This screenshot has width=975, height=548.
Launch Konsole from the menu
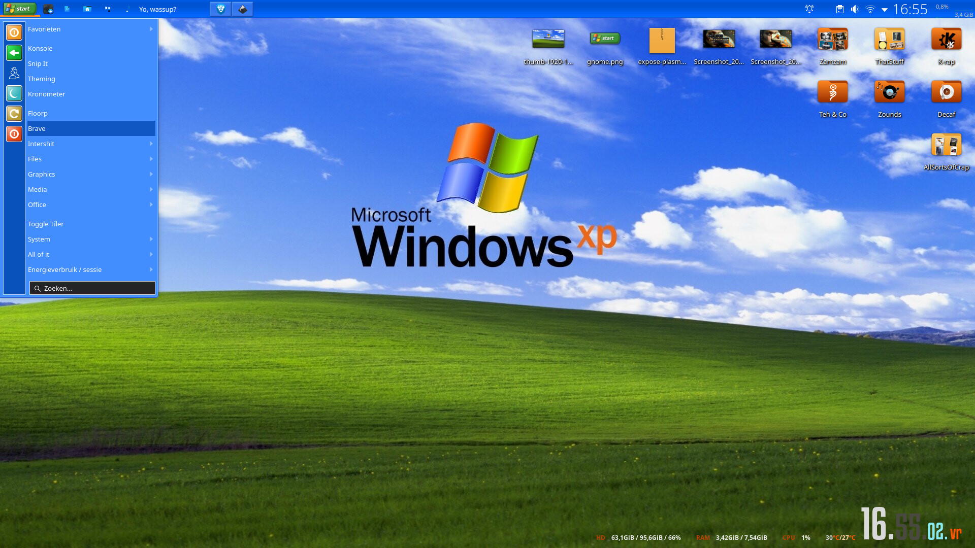tap(40, 48)
